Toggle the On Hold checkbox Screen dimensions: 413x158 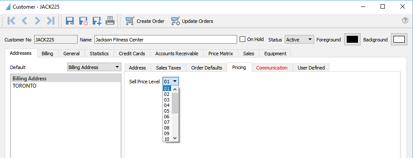click(x=242, y=39)
